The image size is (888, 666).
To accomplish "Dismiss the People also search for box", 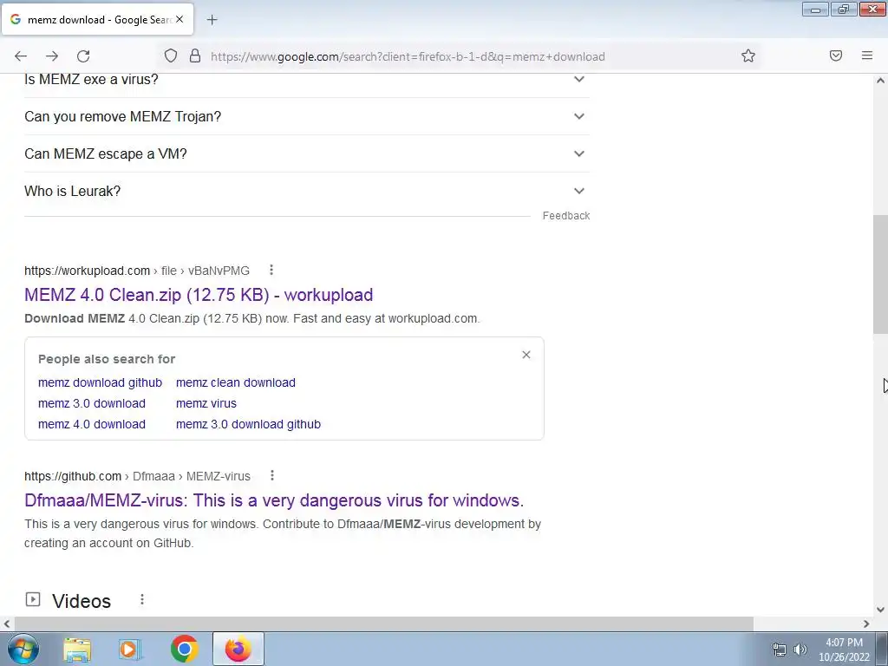I will pos(526,355).
